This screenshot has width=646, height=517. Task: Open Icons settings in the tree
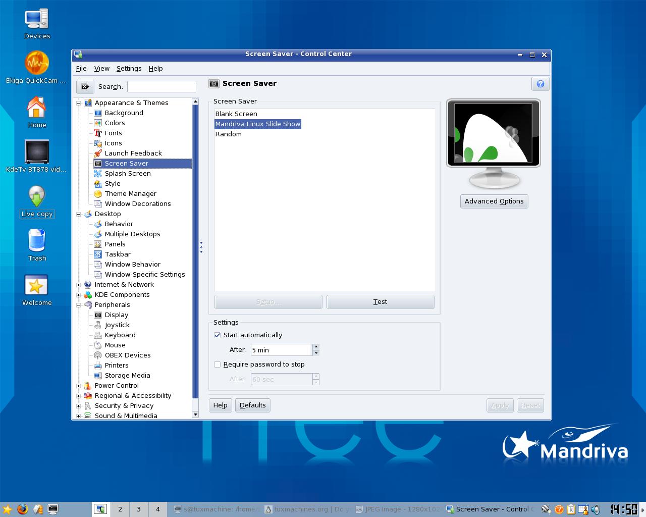[x=113, y=143]
